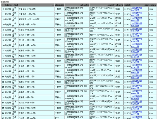Select the price cell containing 87,000 元

[77, 35]
